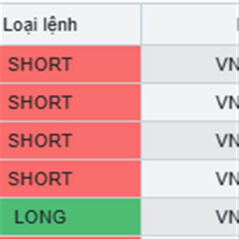Screen dimensions: 239x239
Task: Click VN text in the LONG row
Action: (227, 217)
